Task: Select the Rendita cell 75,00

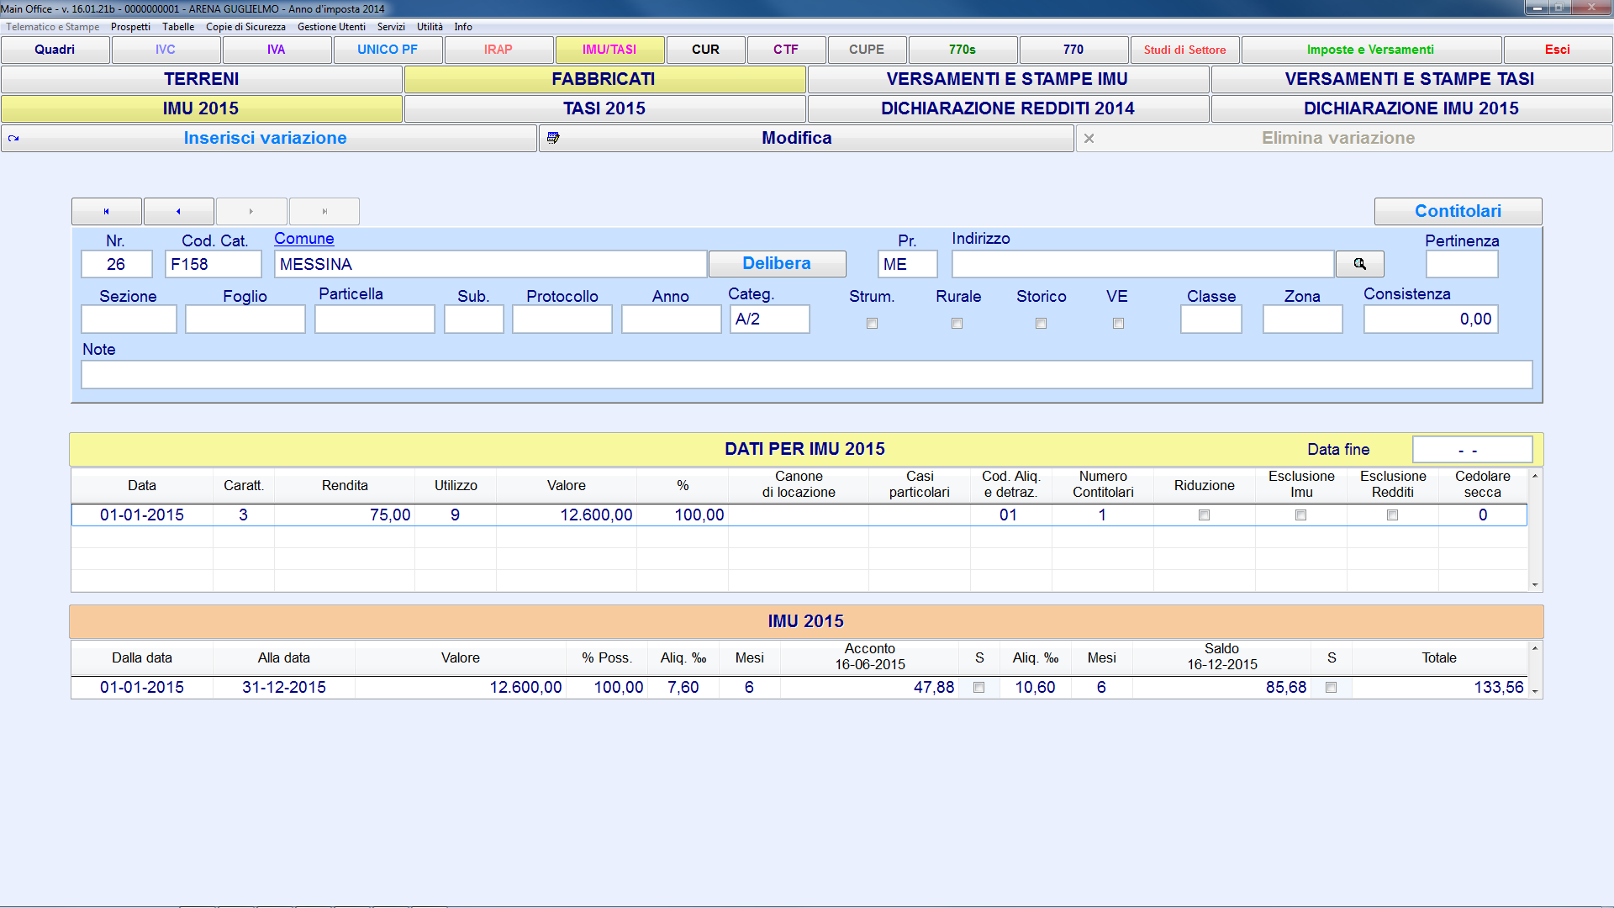Action: [x=345, y=515]
